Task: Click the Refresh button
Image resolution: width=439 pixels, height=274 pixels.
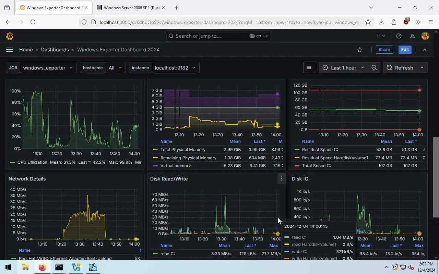Action: (400, 67)
